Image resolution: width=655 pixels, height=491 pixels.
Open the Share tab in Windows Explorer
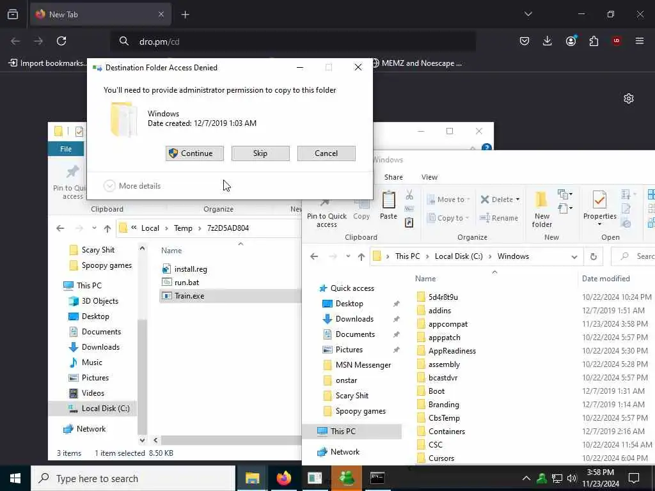(x=393, y=177)
